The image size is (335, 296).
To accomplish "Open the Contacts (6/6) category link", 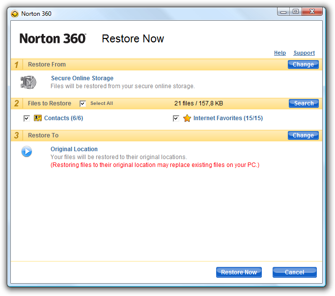I will click(x=63, y=118).
